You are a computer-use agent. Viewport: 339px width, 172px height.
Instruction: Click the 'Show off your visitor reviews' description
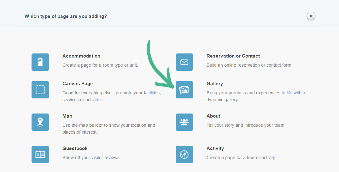tap(91, 158)
